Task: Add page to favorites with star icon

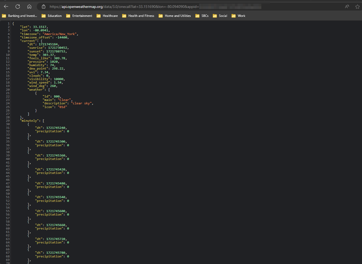Action: 358,7
